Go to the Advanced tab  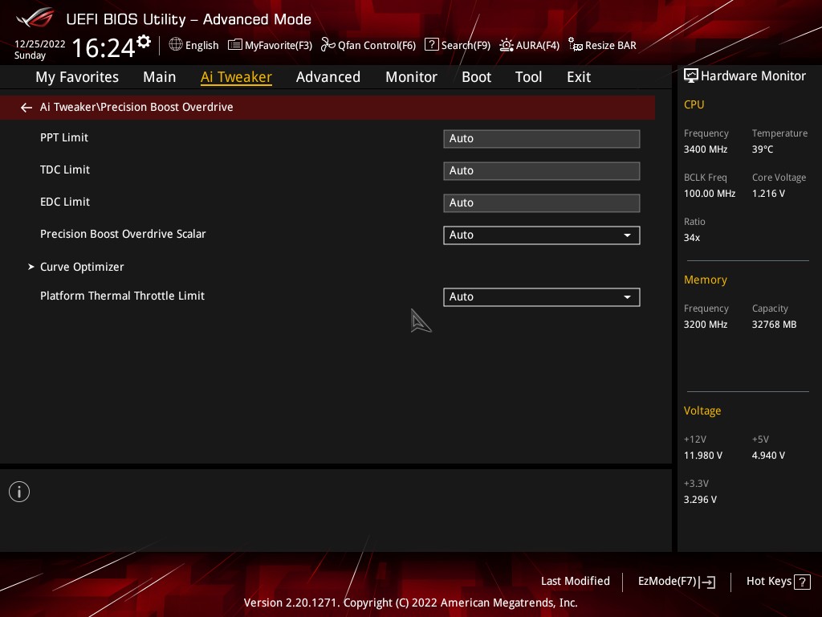coord(328,77)
